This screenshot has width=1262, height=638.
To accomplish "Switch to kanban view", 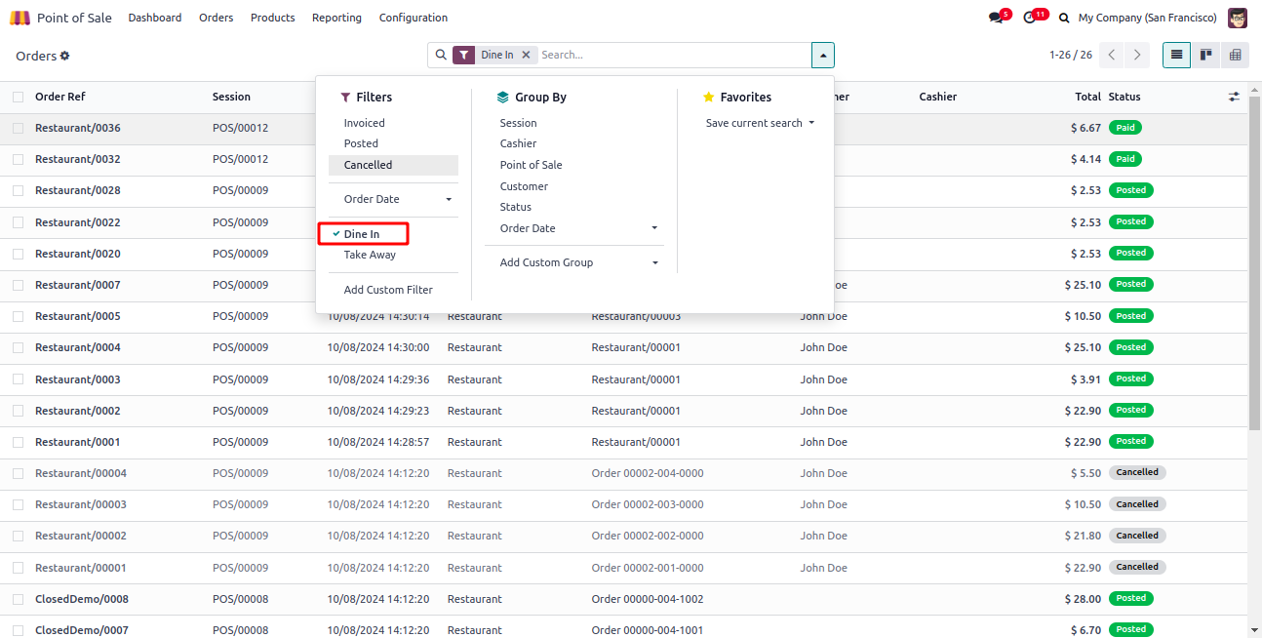I will tap(1206, 55).
